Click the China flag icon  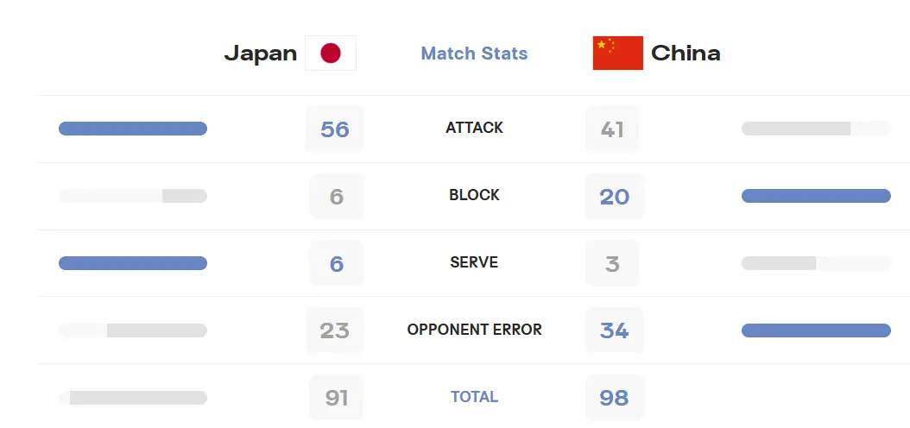click(x=617, y=53)
